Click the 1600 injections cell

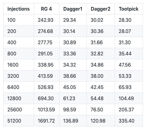(x=13, y=65)
